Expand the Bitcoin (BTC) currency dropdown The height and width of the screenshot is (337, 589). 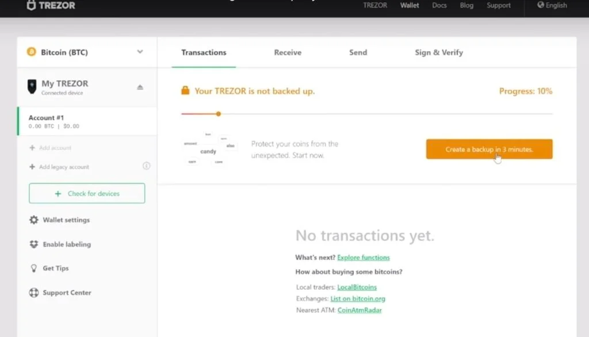(140, 52)
